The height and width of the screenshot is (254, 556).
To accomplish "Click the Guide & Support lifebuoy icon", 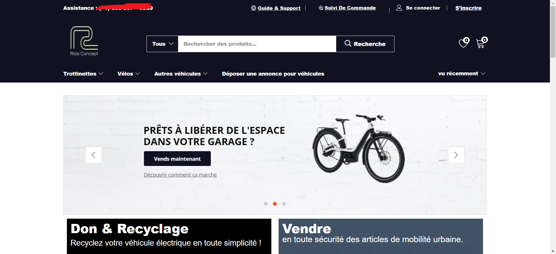I will (254, 8).
